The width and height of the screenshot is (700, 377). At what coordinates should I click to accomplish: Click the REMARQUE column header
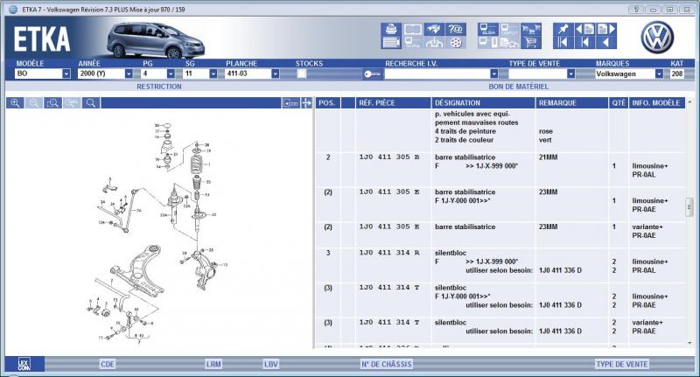pyautogui.click(x=571, y=103)
